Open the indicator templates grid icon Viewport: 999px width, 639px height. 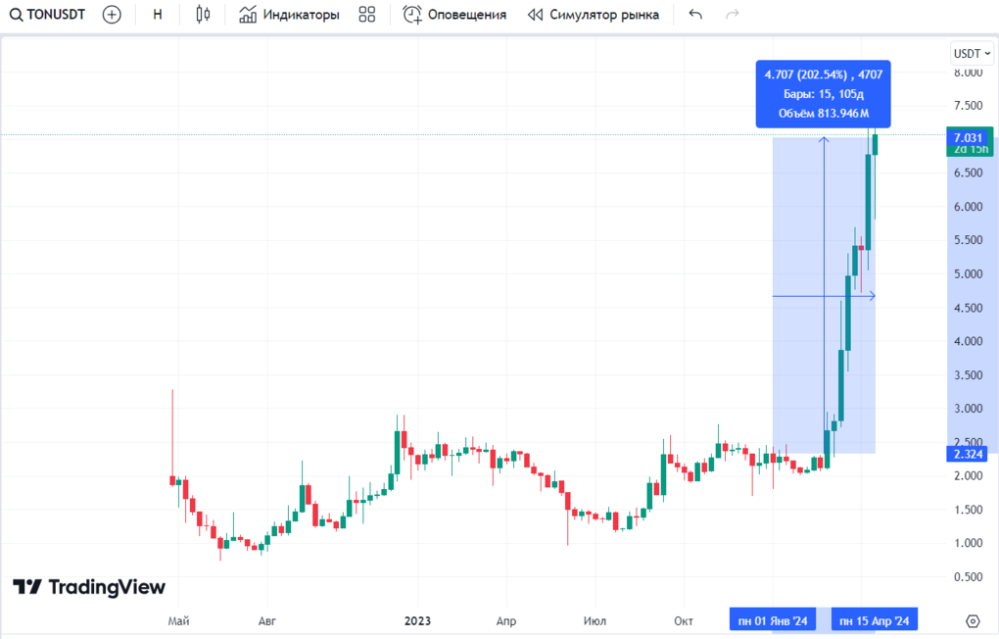(x=367, y=15)
